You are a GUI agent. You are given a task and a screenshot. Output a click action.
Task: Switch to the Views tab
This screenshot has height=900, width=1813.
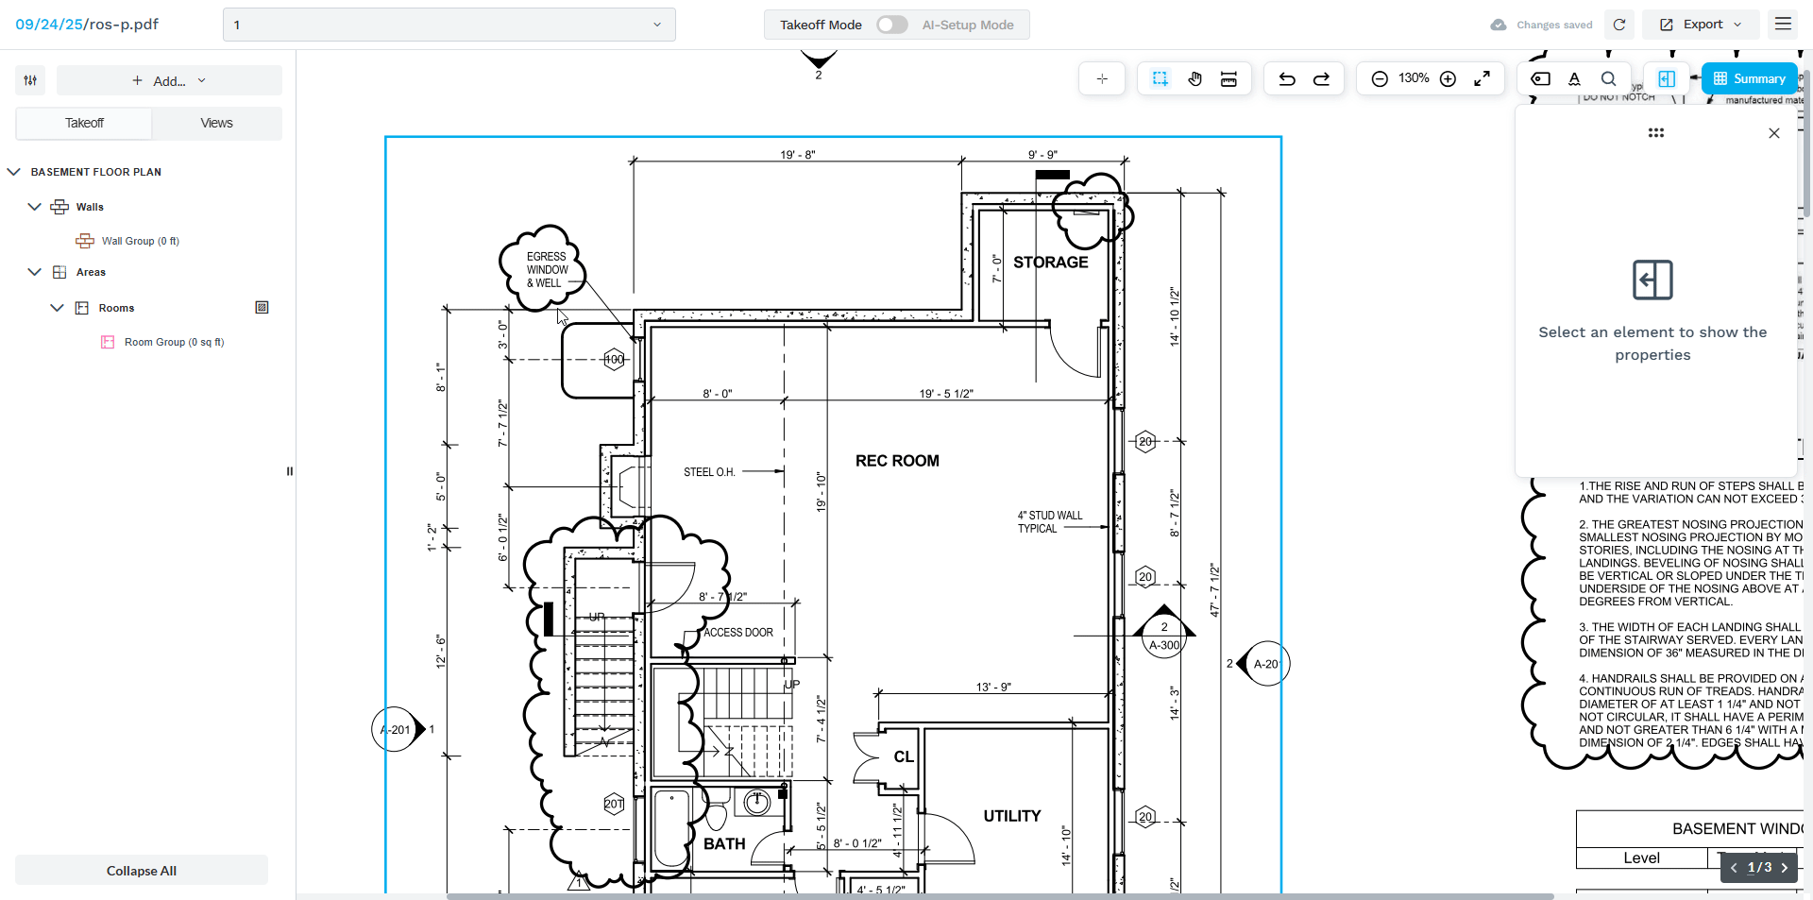216,123
